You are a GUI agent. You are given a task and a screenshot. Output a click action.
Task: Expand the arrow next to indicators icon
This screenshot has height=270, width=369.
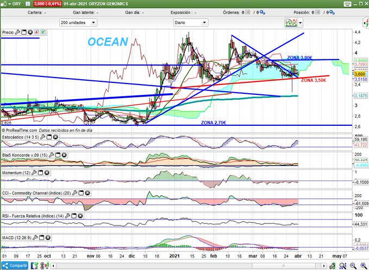pyautogui.click(x=301, y=23)
